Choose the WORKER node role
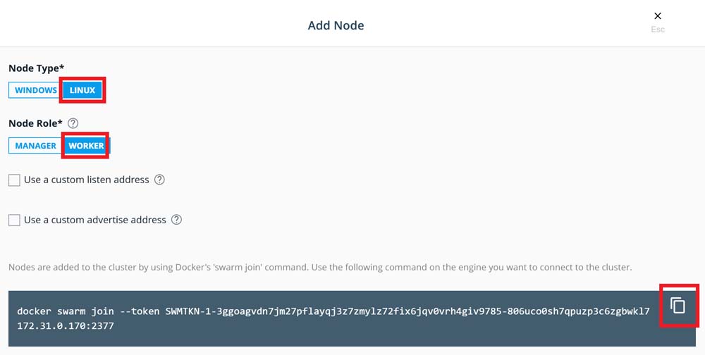Image resolution: width=705 pixels, height=355 pixels. [86, 146]
